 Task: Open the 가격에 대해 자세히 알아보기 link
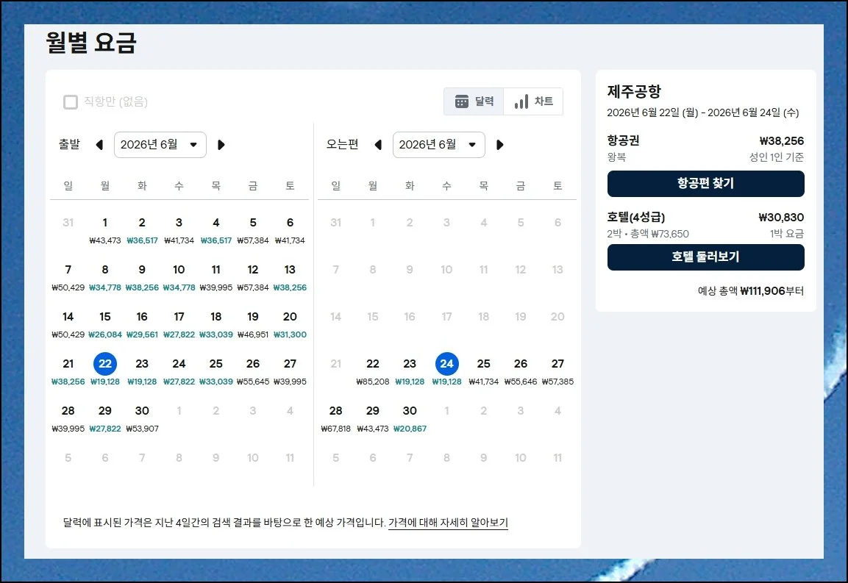tap(447, 522)
